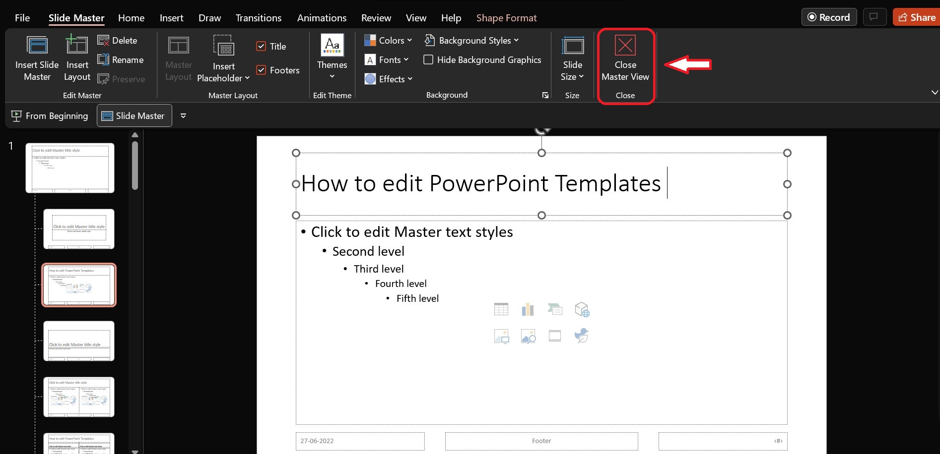Click the 'Second level' bullet text

point(368,251)
